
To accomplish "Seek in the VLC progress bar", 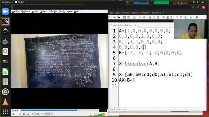I will [x=59, y=110].
